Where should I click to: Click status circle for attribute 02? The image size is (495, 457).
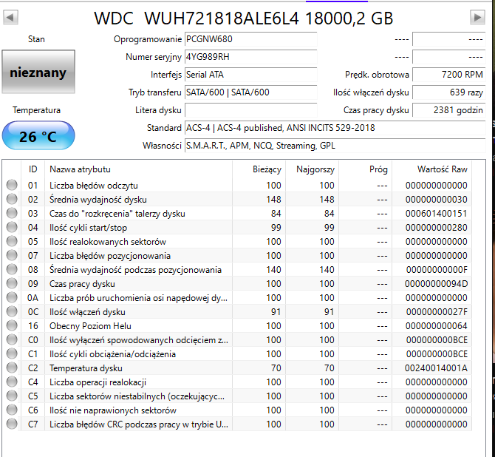coord(12,199)
